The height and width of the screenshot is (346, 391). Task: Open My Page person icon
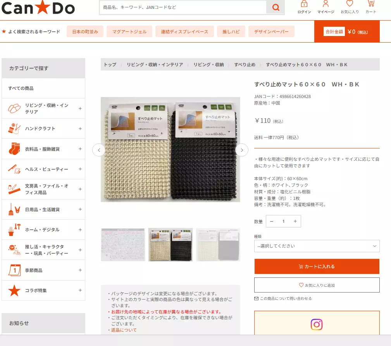click(326, 4)
